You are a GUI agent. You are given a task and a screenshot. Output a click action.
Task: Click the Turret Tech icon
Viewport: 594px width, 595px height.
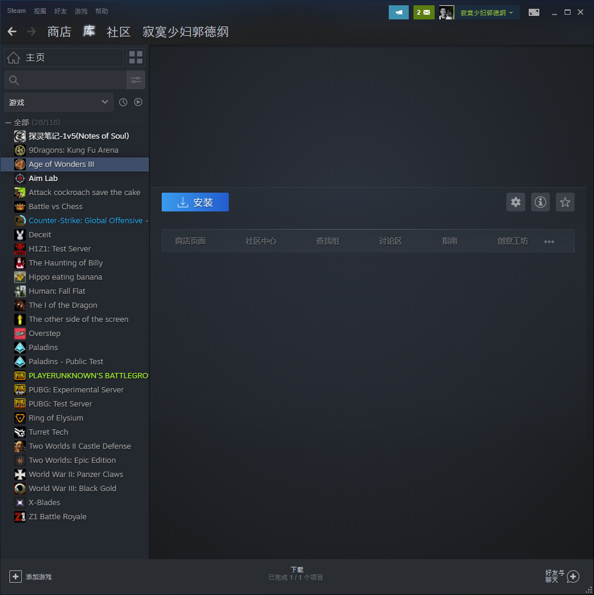(x=20, y=432)
